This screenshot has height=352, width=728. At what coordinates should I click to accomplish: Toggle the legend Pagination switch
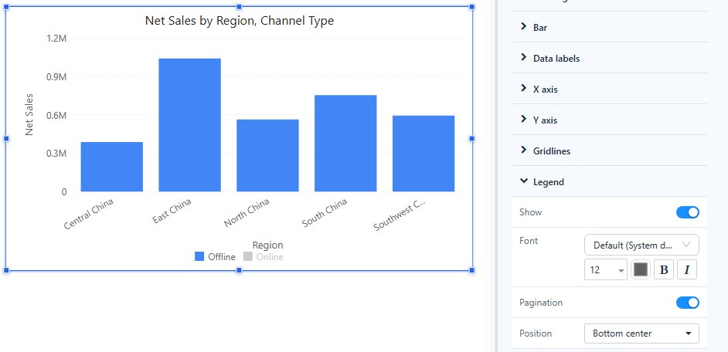(x=687, y=303)
